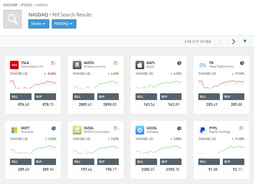254x184 pixels.
Task: Open the NASDAQ exchange dropdown
Action: pyautogui.click(x=64, y=24)
